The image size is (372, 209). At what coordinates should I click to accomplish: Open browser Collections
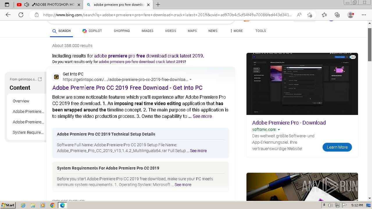337,15
